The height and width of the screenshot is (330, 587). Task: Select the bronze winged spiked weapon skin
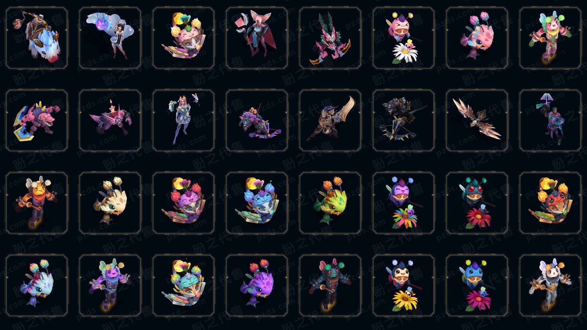[477, 120]
